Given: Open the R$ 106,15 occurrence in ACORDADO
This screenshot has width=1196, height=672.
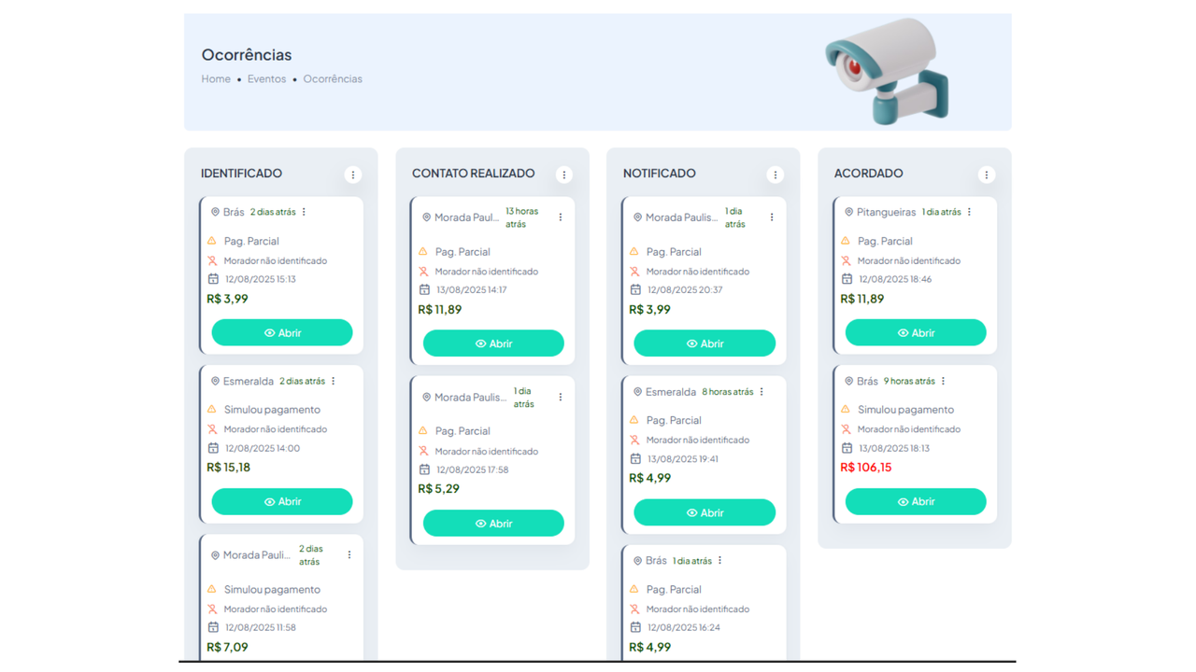Looking at the screenshot, I should pyautogui.click(x=915, y=502).
